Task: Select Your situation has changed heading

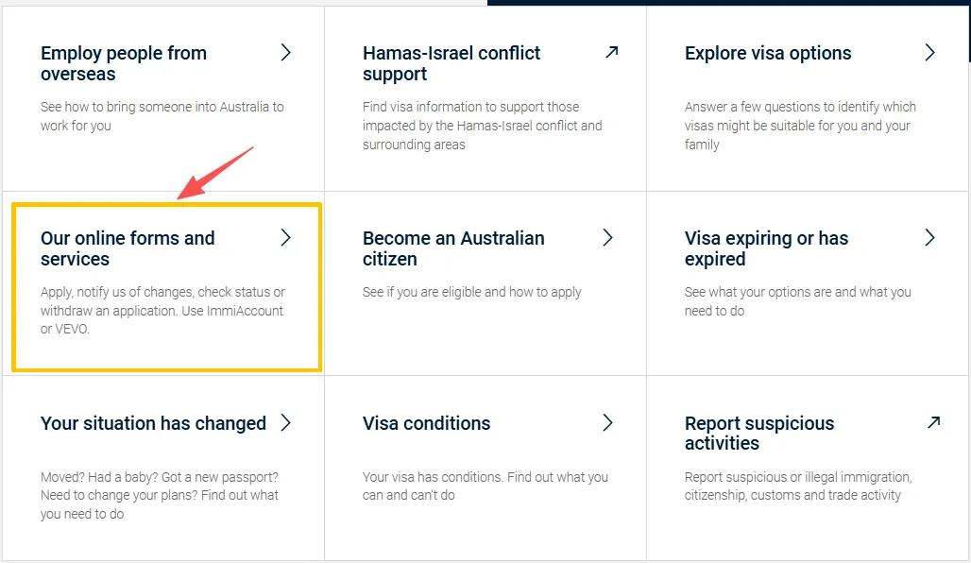Action: [153, 424]
